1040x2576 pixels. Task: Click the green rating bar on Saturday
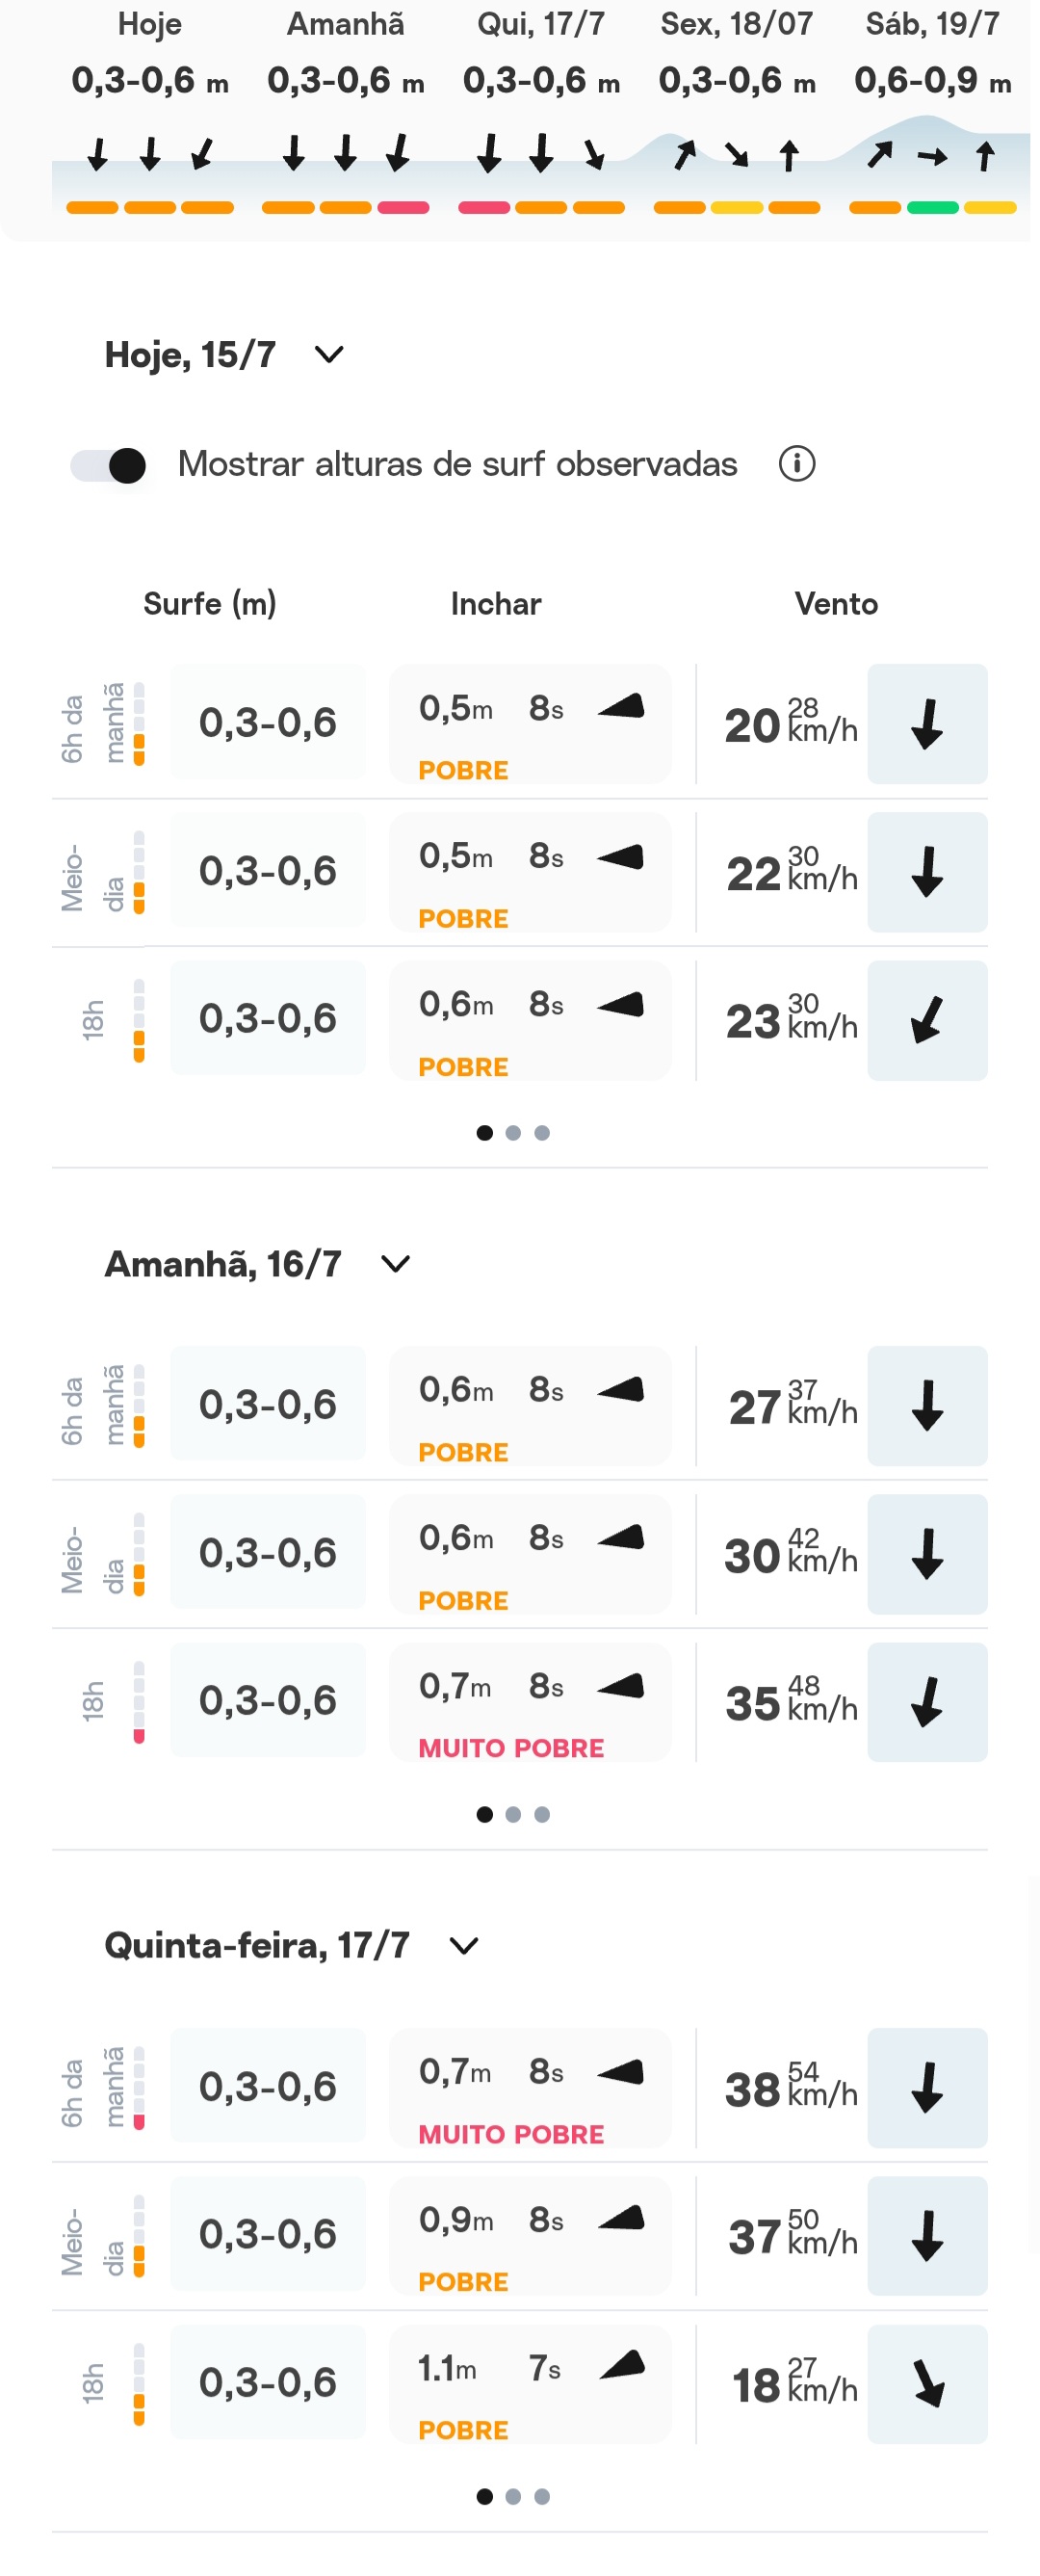932,208
